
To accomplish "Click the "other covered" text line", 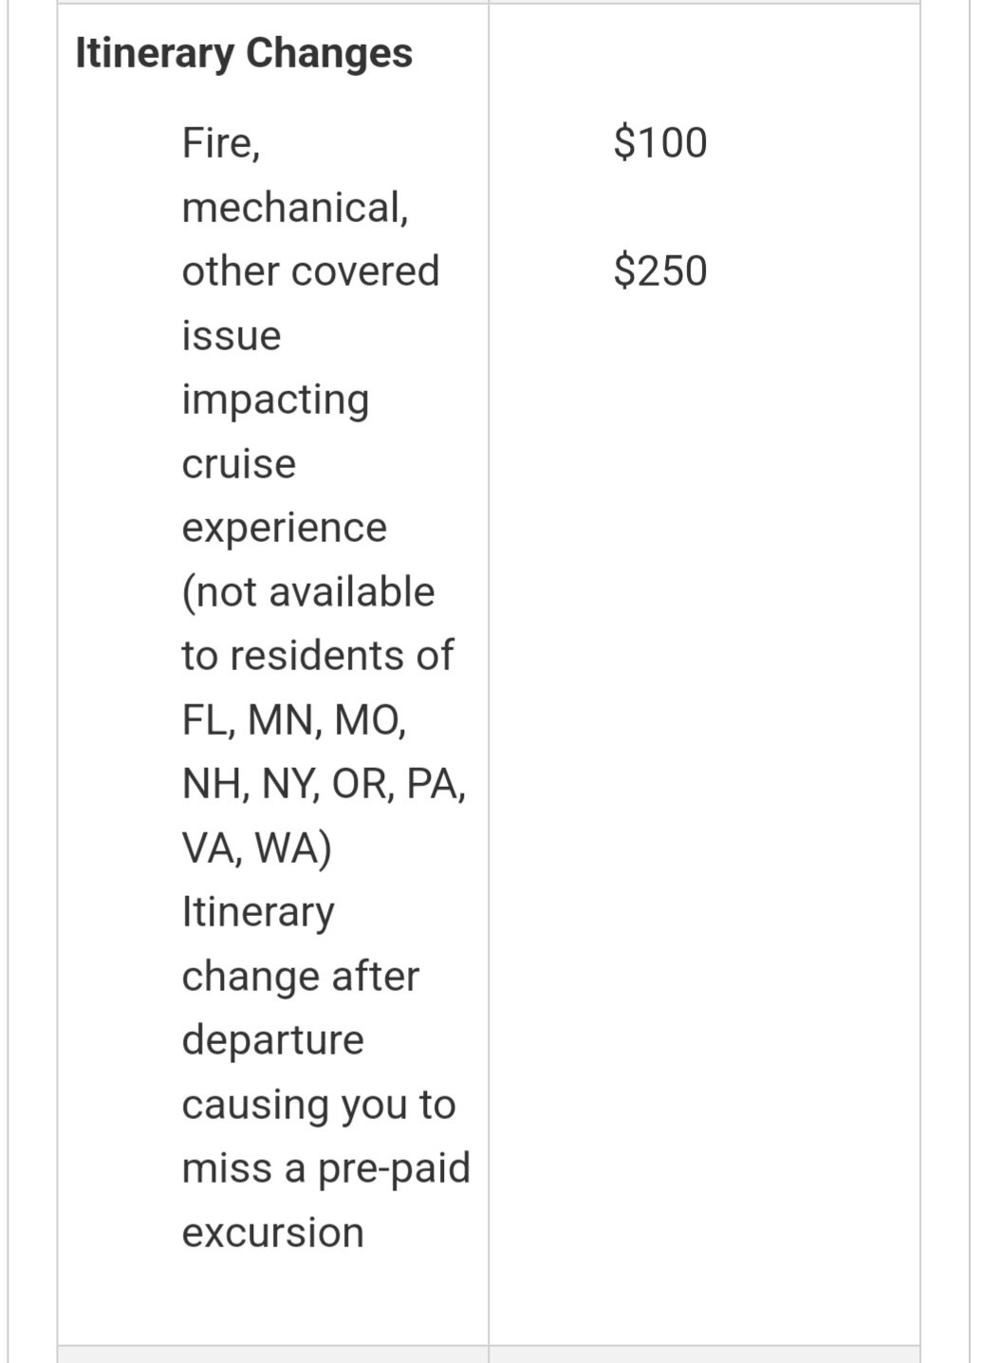I will click(310, 271).
